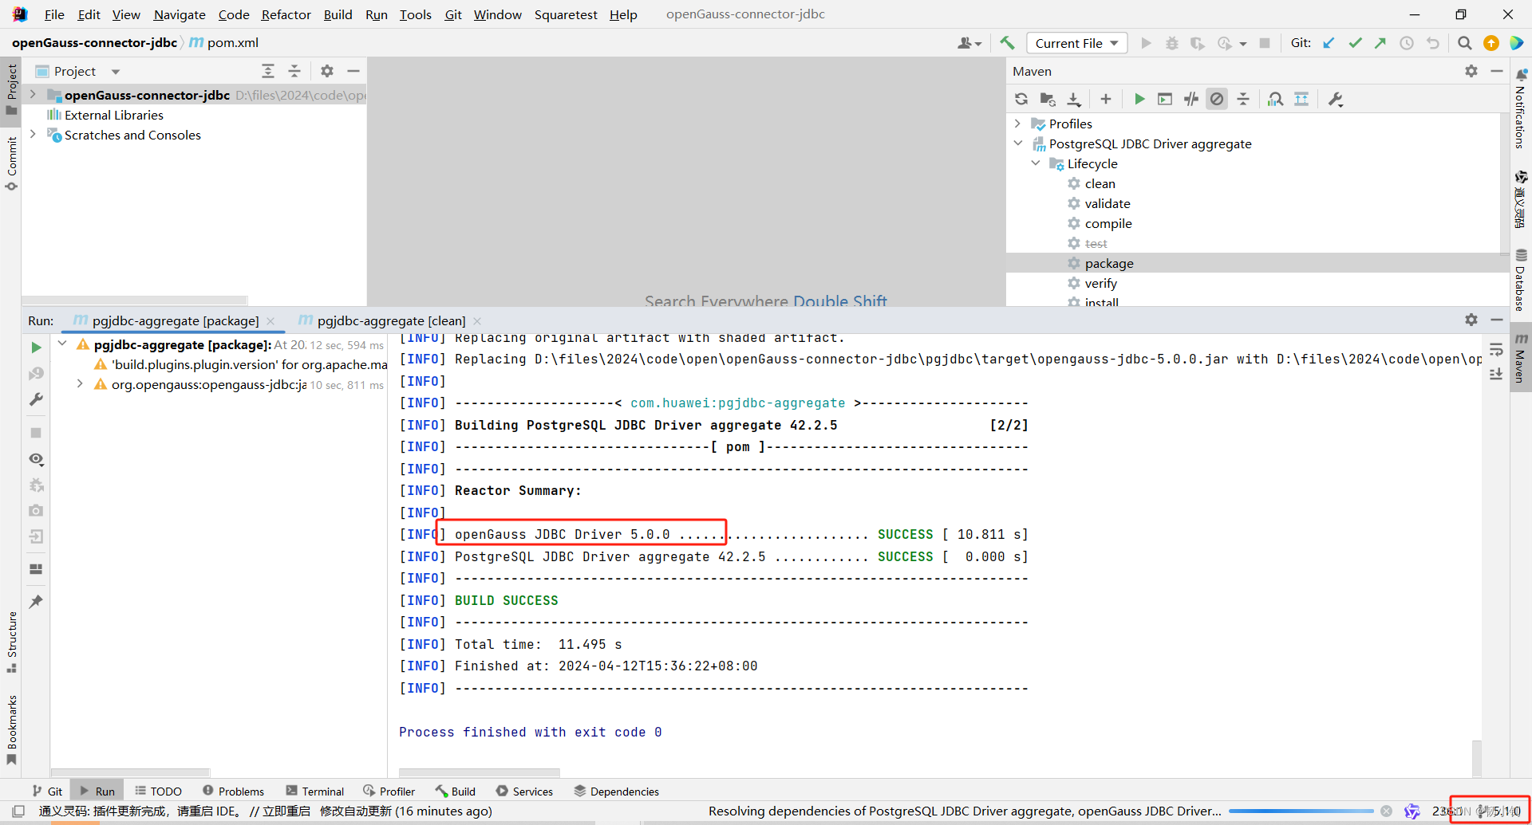1532x825 pixels.
Task: Toggle soft-wrap in console output
Action: tap(1496, 348)
